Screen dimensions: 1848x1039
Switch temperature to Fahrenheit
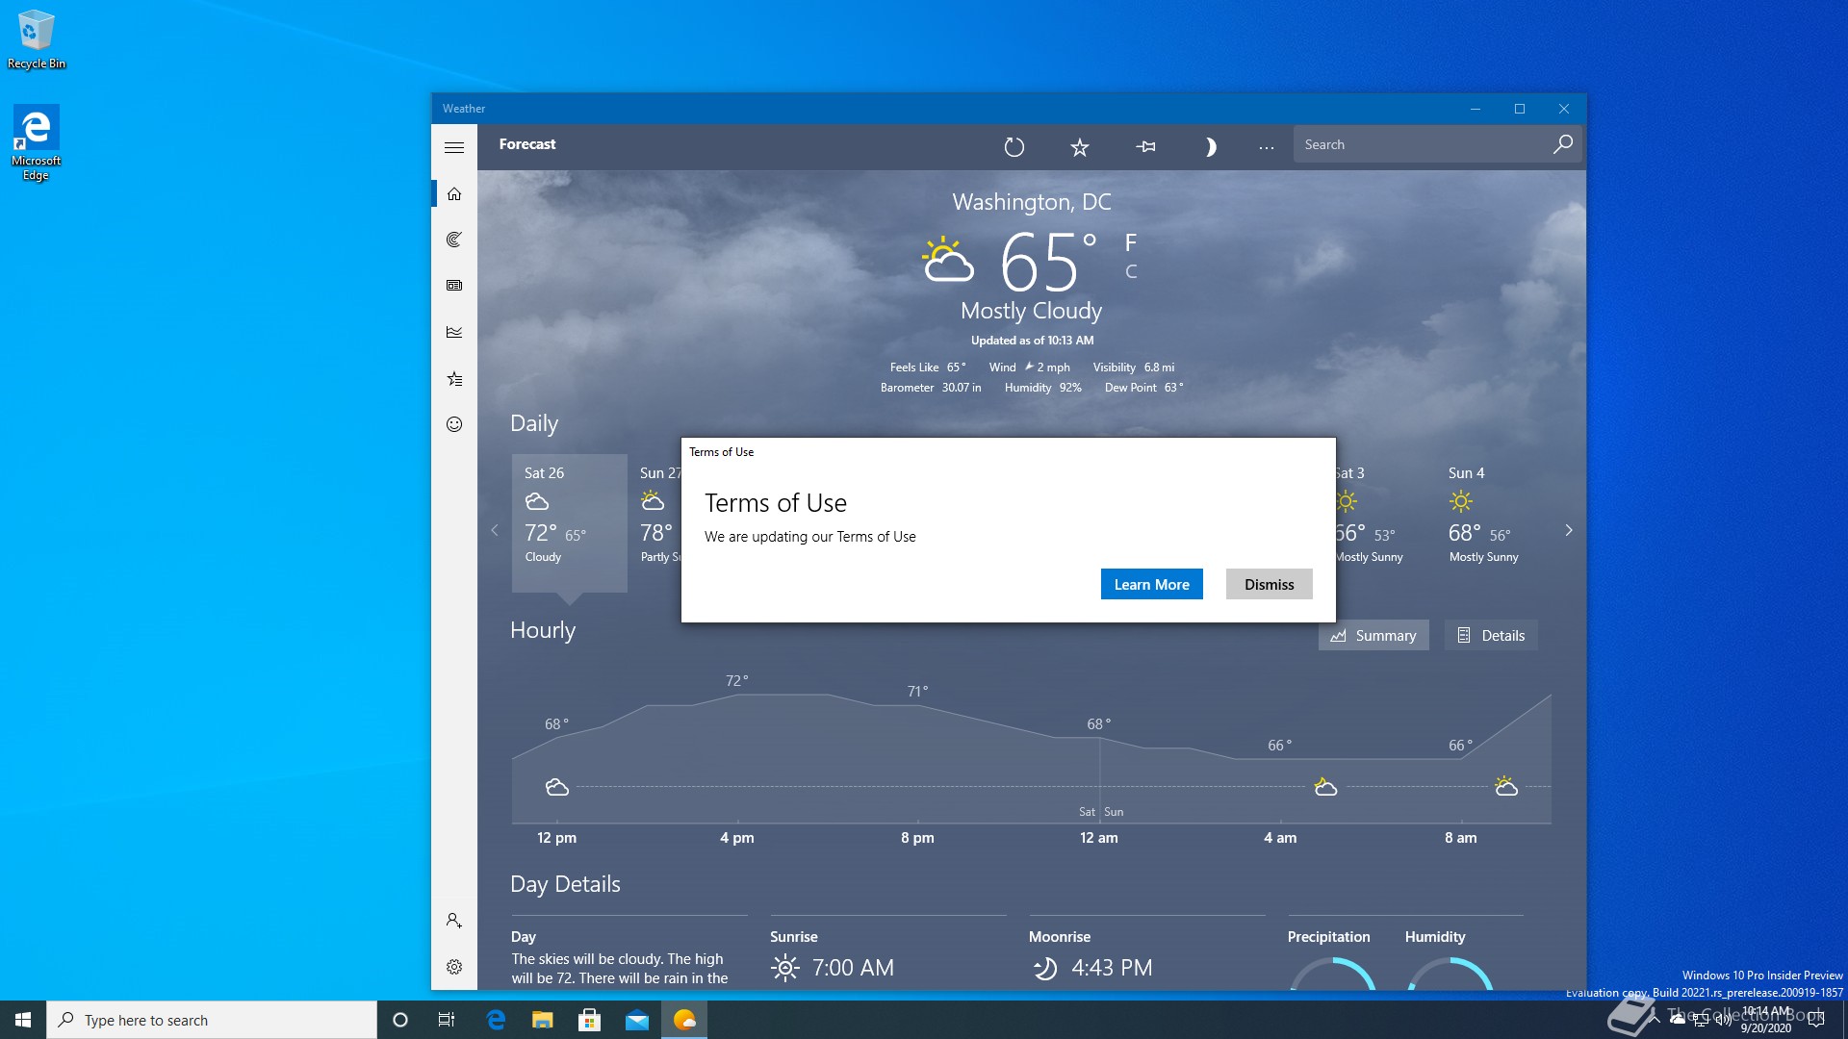[x=1131, y=242]
